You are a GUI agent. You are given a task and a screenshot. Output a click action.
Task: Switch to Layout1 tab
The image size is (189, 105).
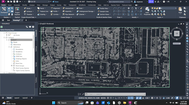[17, 98]
